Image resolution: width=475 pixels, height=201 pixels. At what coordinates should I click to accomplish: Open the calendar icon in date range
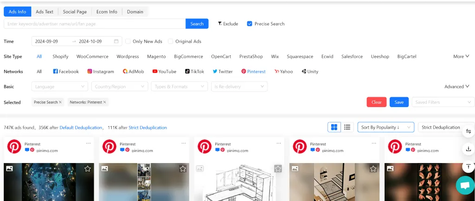pos(116,41)
